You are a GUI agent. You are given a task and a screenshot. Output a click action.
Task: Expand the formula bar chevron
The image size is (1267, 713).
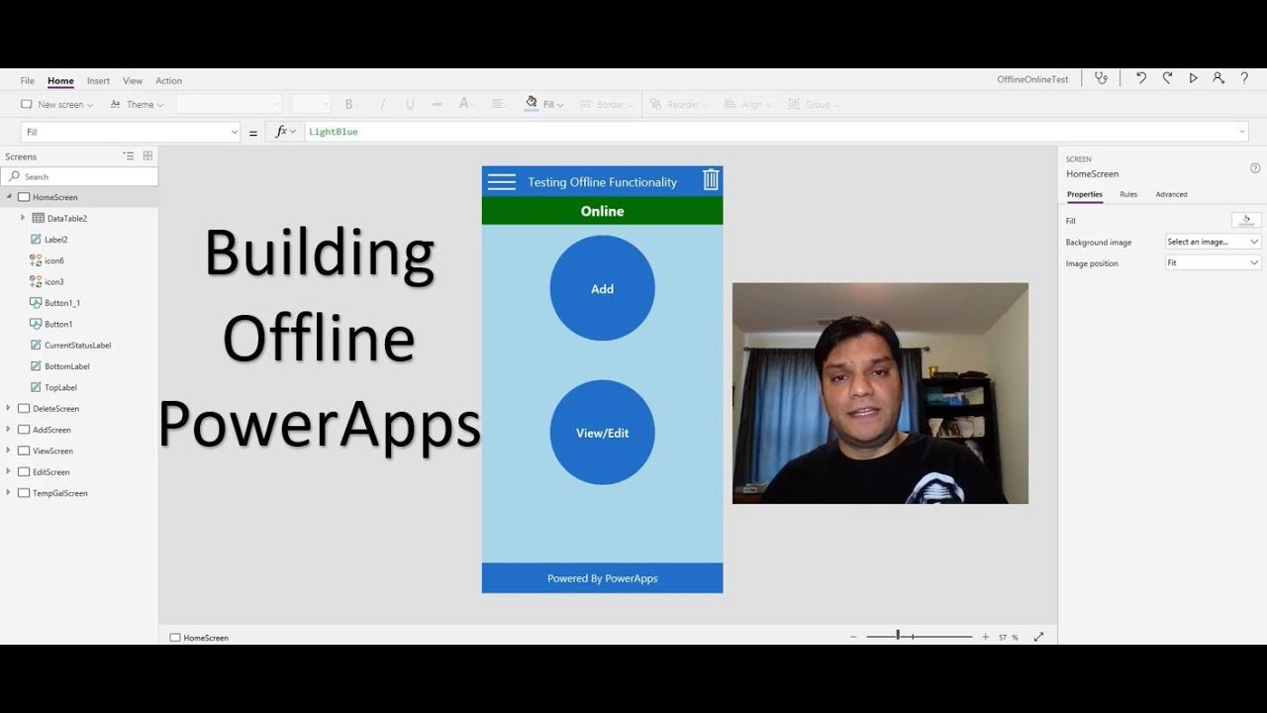[x=1241, y=132]
